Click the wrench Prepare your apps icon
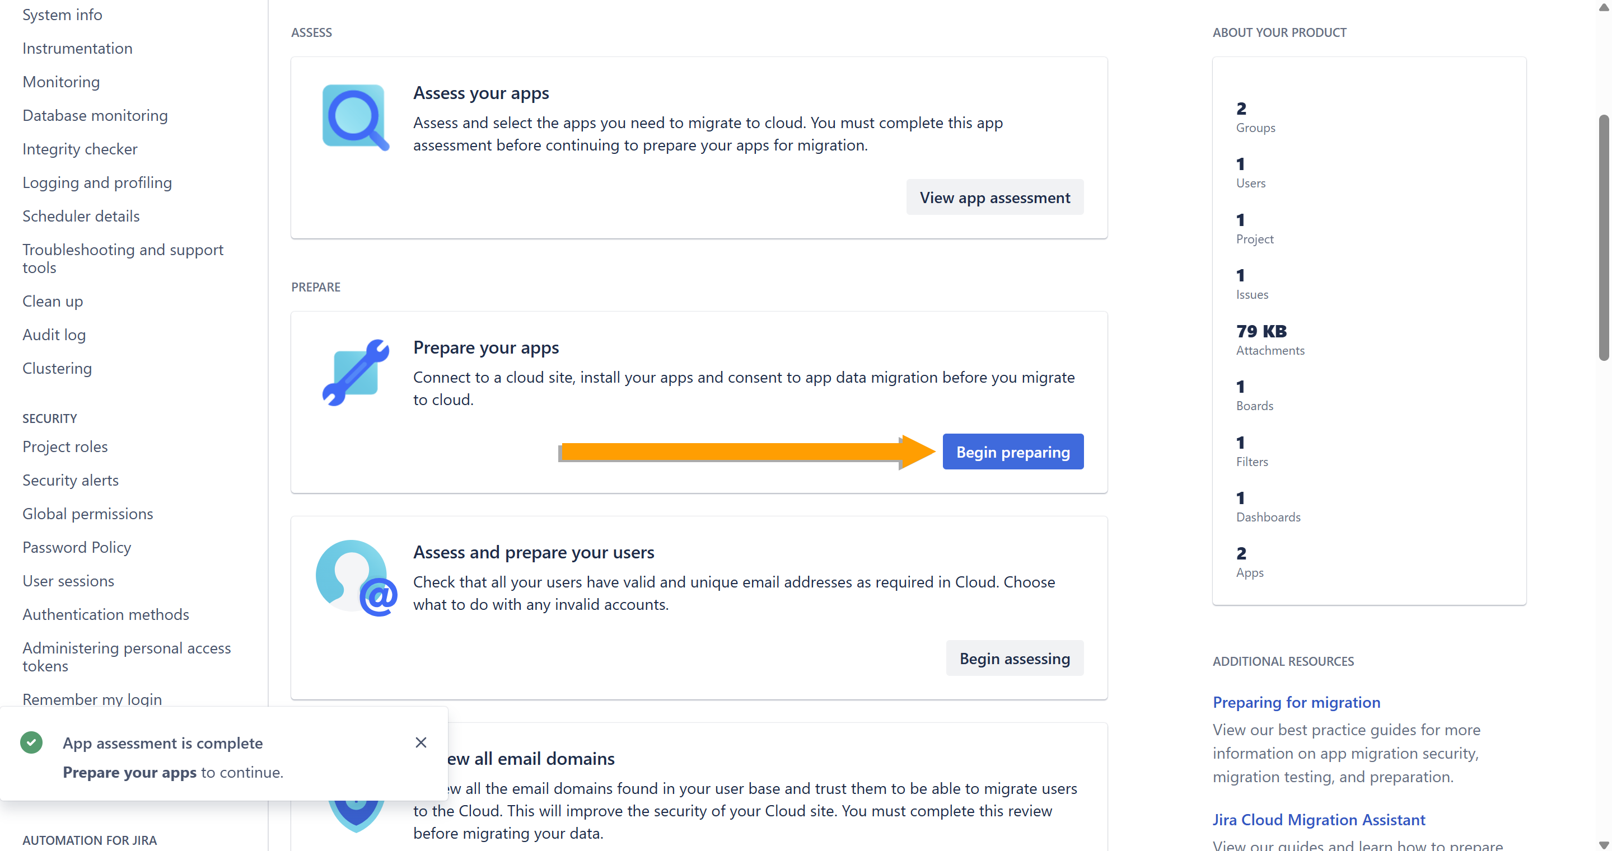 [x=356, y=373]
